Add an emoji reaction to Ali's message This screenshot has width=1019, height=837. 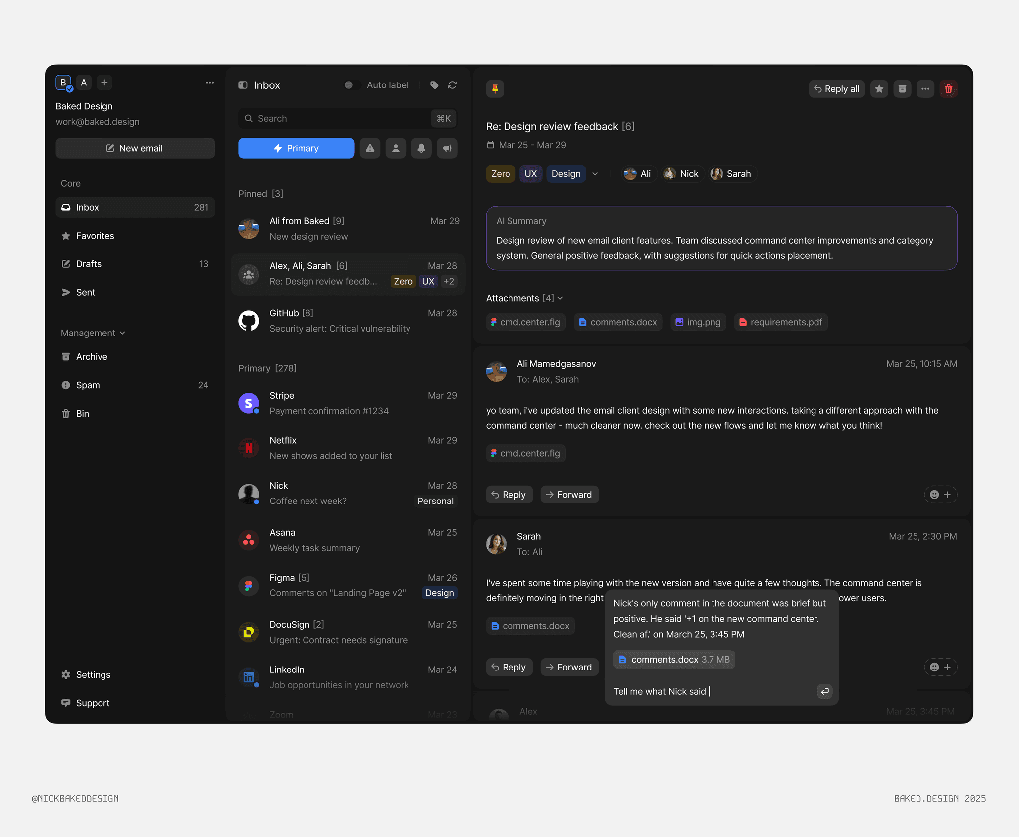tap(940, 495)
